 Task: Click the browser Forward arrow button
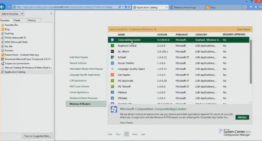(x=9, y=7)
